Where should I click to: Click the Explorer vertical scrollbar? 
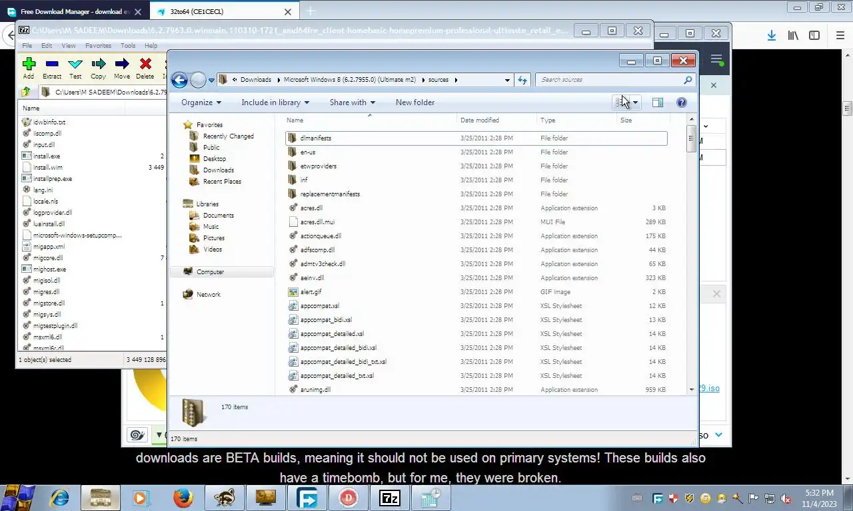(x=692, y=138)
